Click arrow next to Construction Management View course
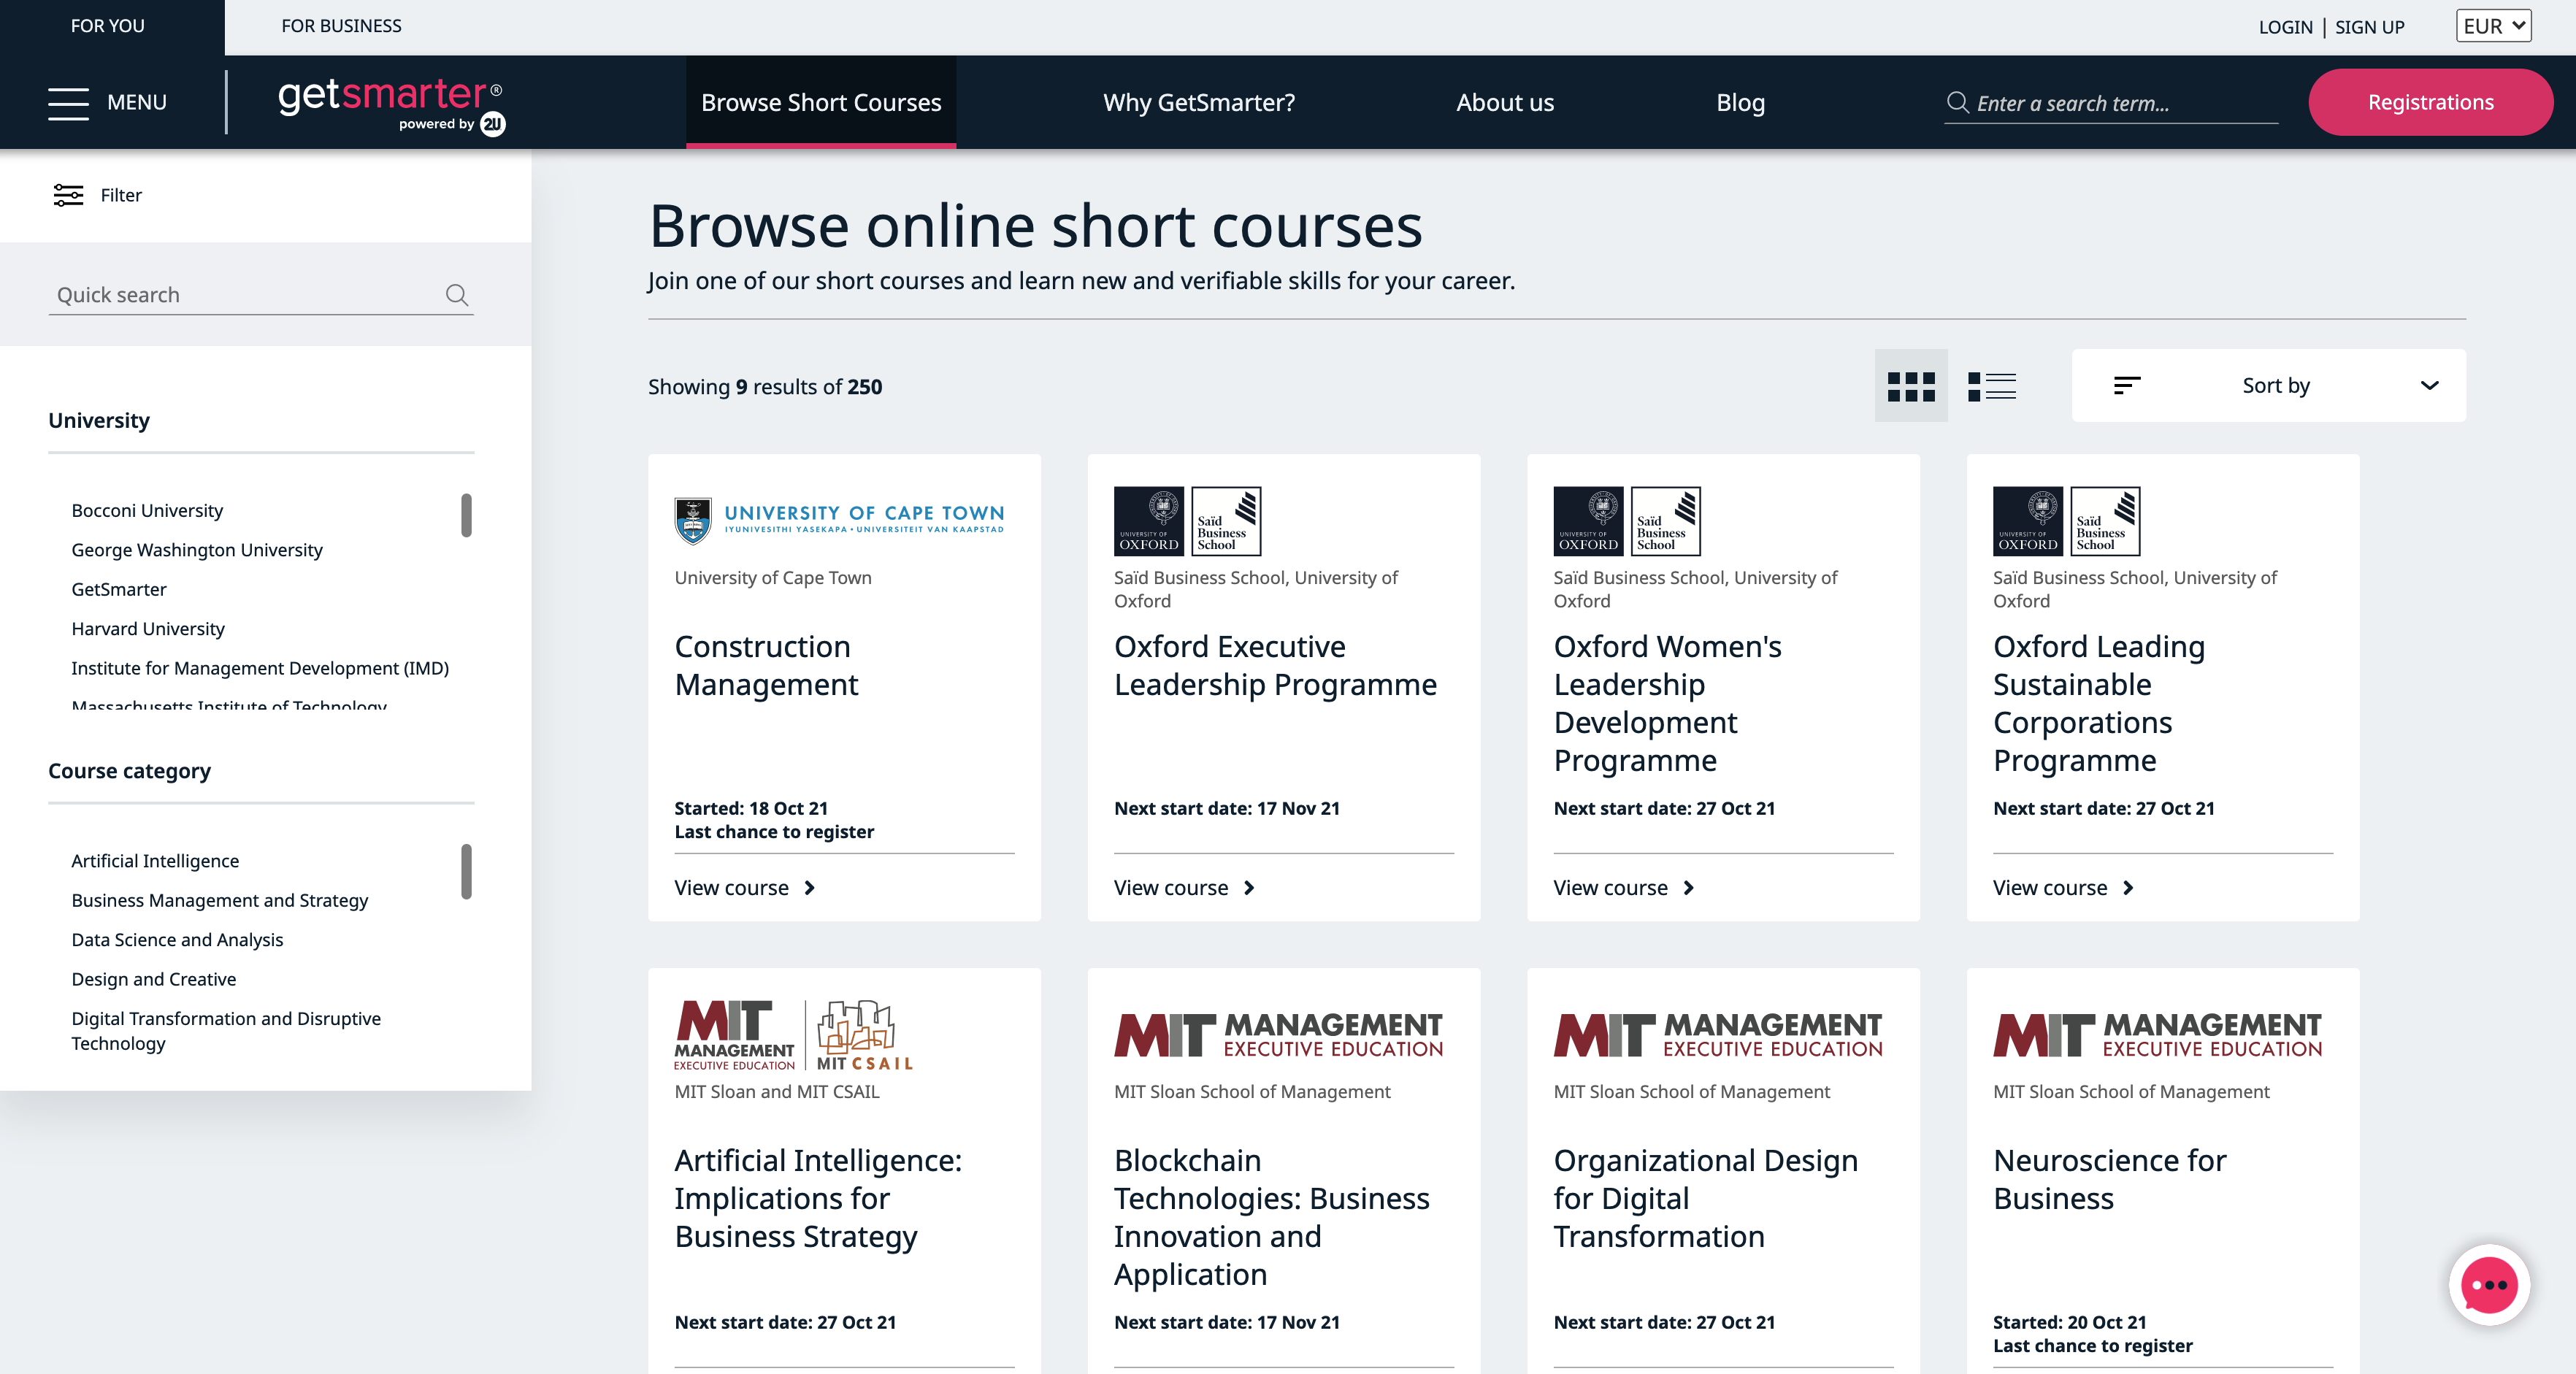2576x1374 pixels. (x=810, y=888)
